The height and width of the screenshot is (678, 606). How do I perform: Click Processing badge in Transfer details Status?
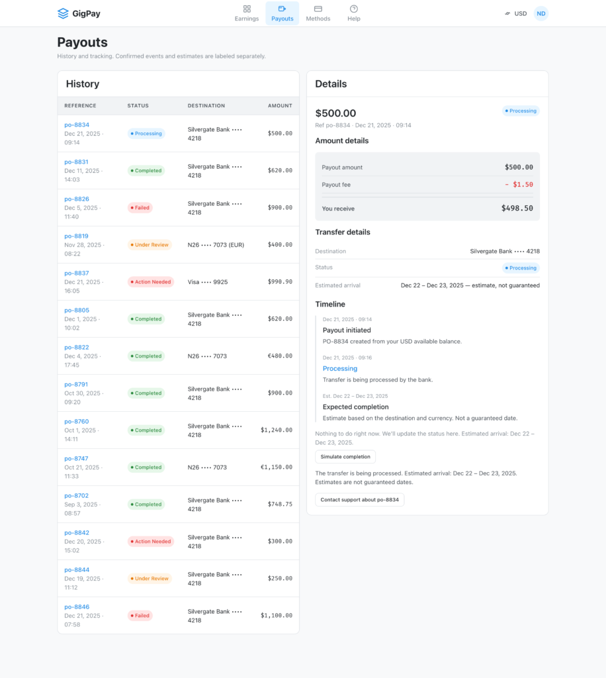521,268
